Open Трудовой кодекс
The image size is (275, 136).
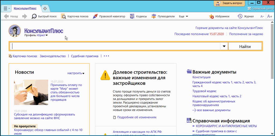point(204,91)
